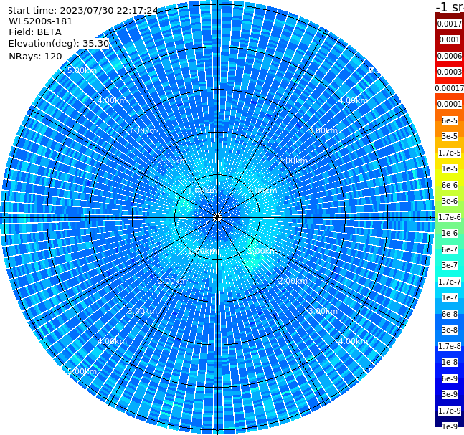Select the 5.00km ring label in lower-left quadrant
The width and height of the screenshot is (464, 435).
82,371
